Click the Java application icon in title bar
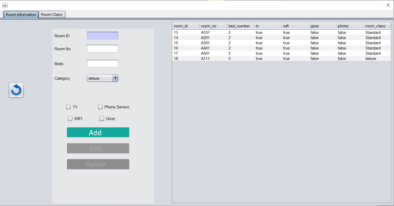 tap(5, 5)
